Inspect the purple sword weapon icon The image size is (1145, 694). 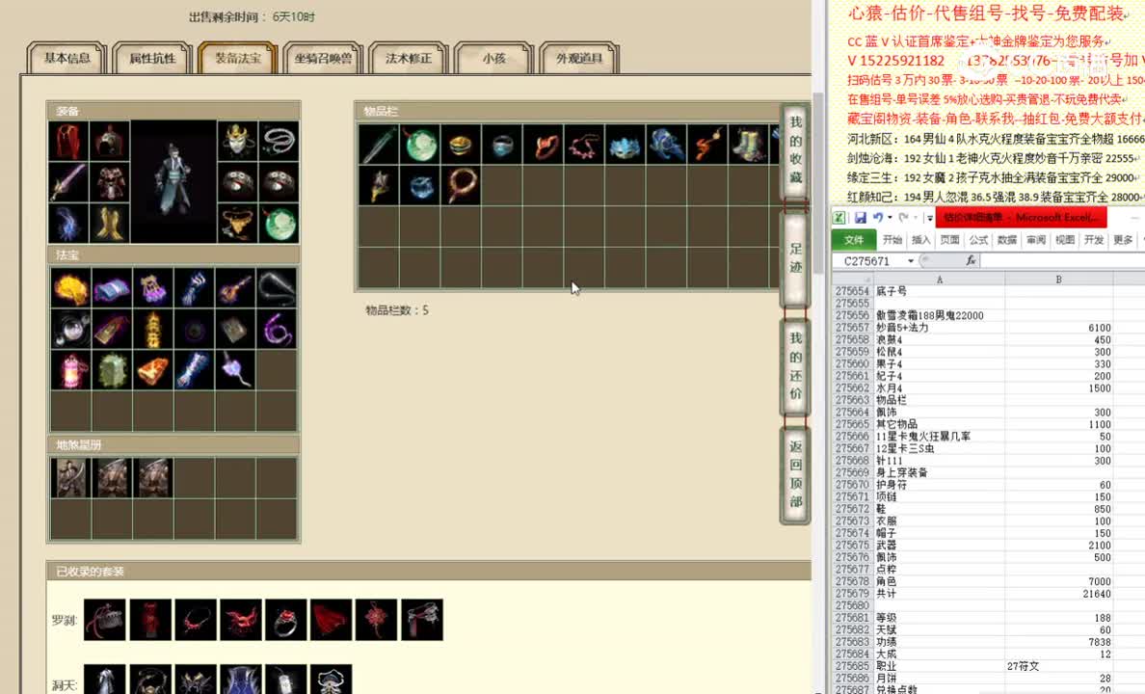[68, 182]
